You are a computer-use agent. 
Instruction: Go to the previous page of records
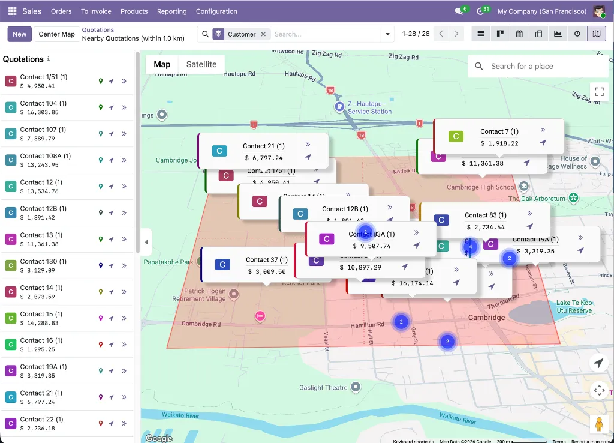click(x=441, y=34)
